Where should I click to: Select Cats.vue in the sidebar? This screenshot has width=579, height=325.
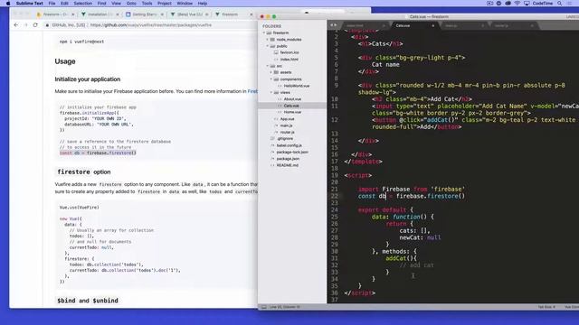(291, 106)
